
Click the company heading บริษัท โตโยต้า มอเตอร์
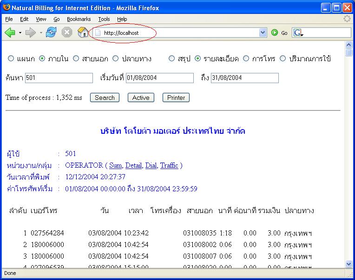(173, 131)
